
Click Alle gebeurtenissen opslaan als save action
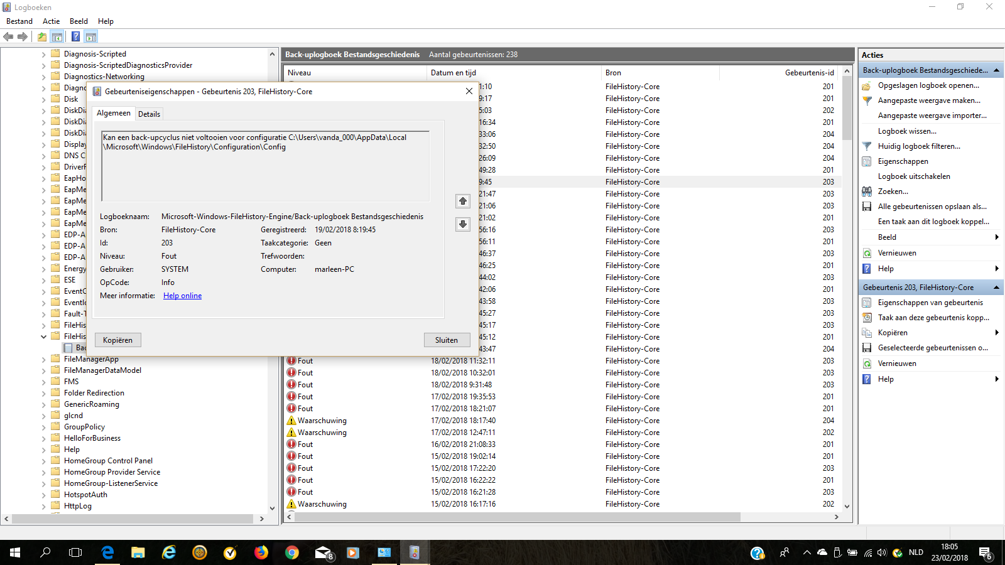[932, 207]
